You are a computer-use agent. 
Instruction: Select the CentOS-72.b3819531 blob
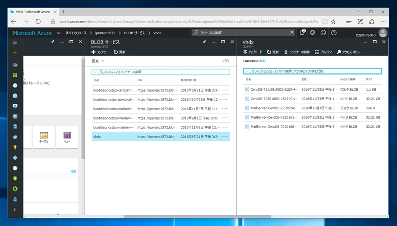(x=312, y=89)
